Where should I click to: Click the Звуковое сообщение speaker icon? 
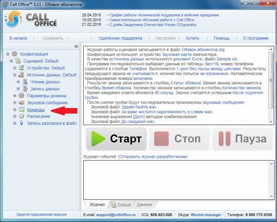coord(21,103)
